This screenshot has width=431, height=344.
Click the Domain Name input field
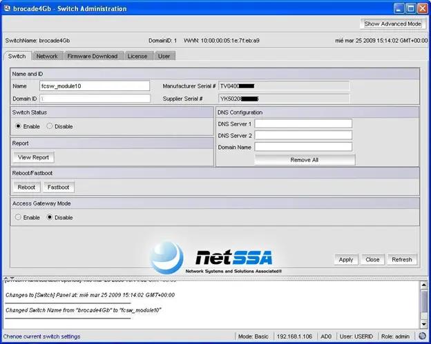[x=303, y=147]
